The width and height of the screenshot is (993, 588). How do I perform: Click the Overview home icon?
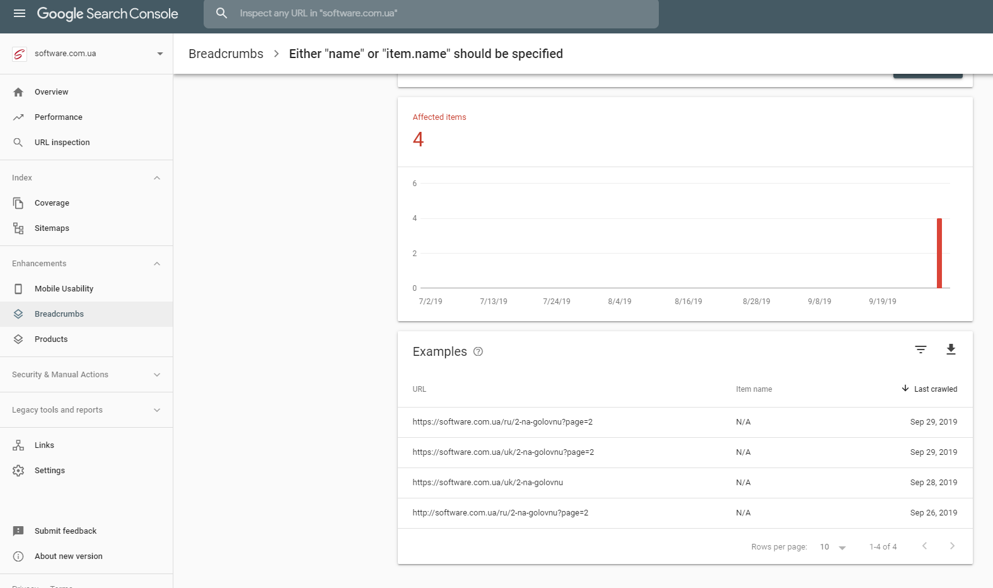point(18,92)
